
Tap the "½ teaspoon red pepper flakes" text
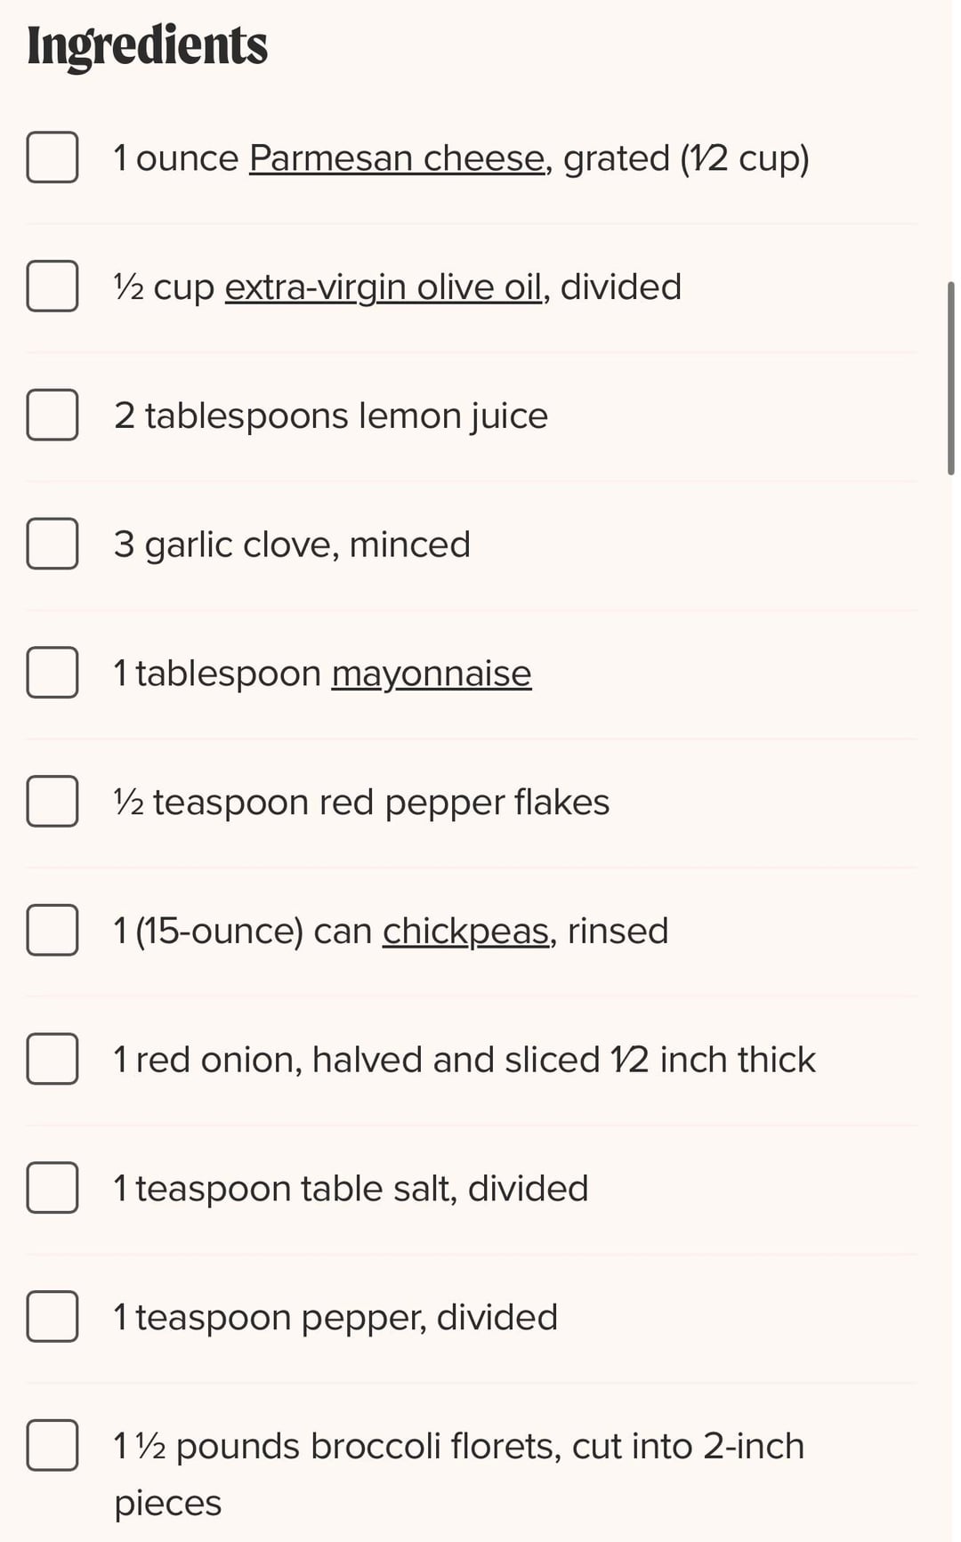click(361, 802)
